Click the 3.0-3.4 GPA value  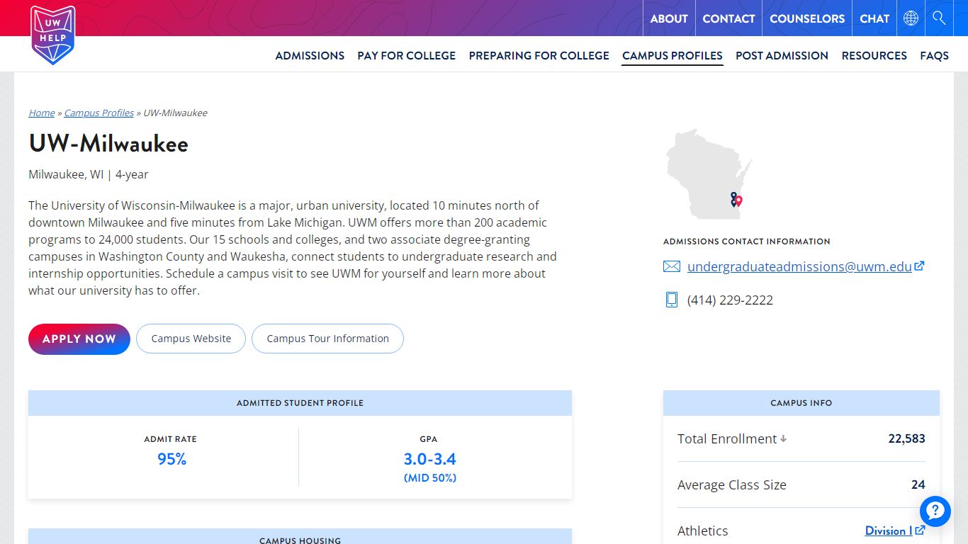click(429, 459)
